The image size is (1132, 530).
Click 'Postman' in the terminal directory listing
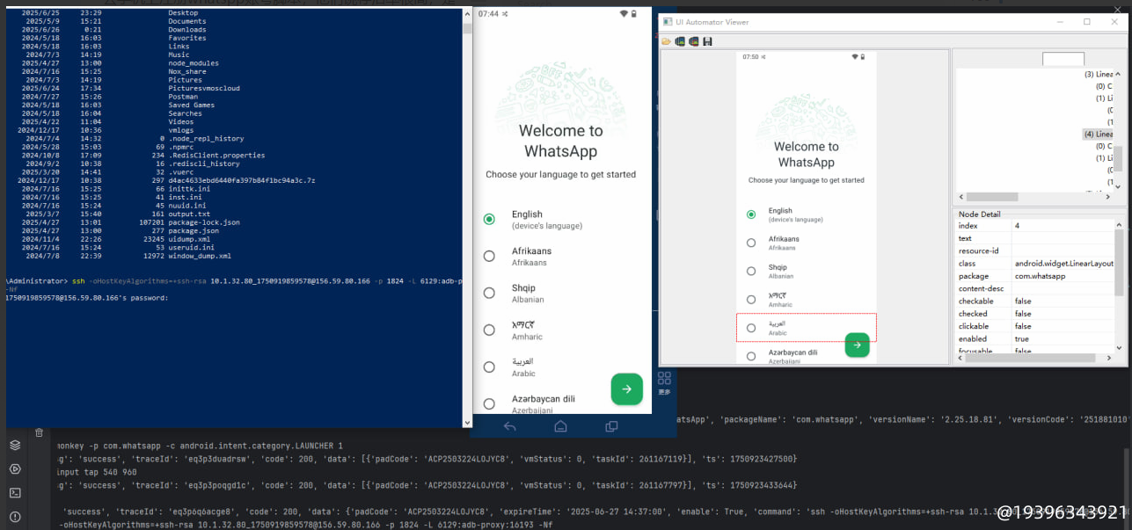[x=183, y=97]
